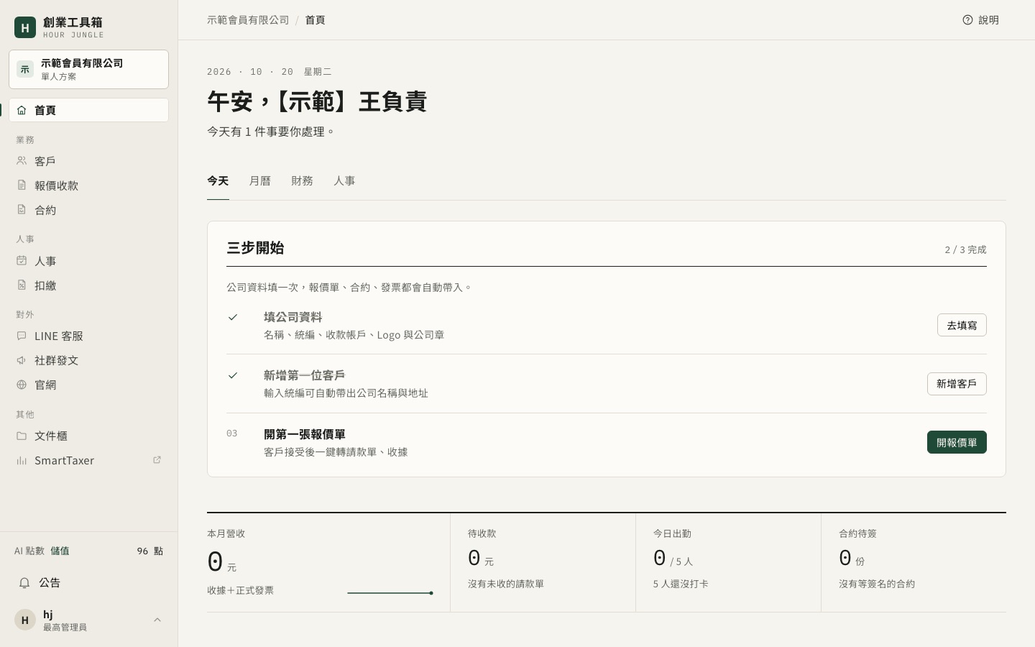Click the 開第一張報價單 step title
Image resolution: width=1035 pixels, height=647 pixels.
click(305, 434)
